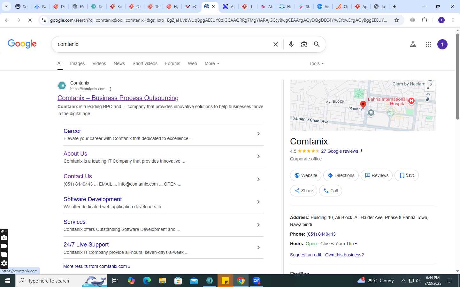Switch to the Forums tab
Screen dimensions: 460x287
[x=172, y=63]
